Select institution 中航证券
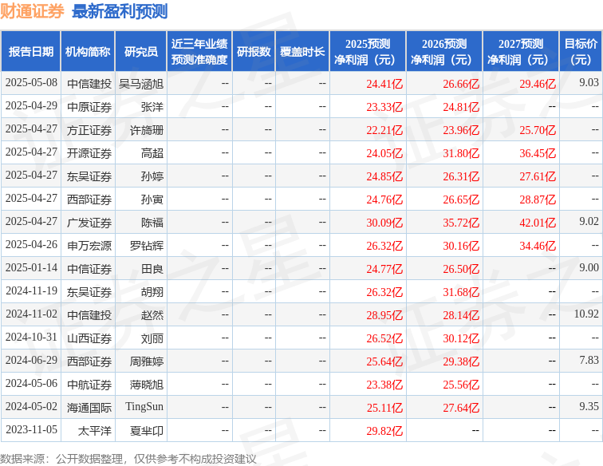 [89, 385]
